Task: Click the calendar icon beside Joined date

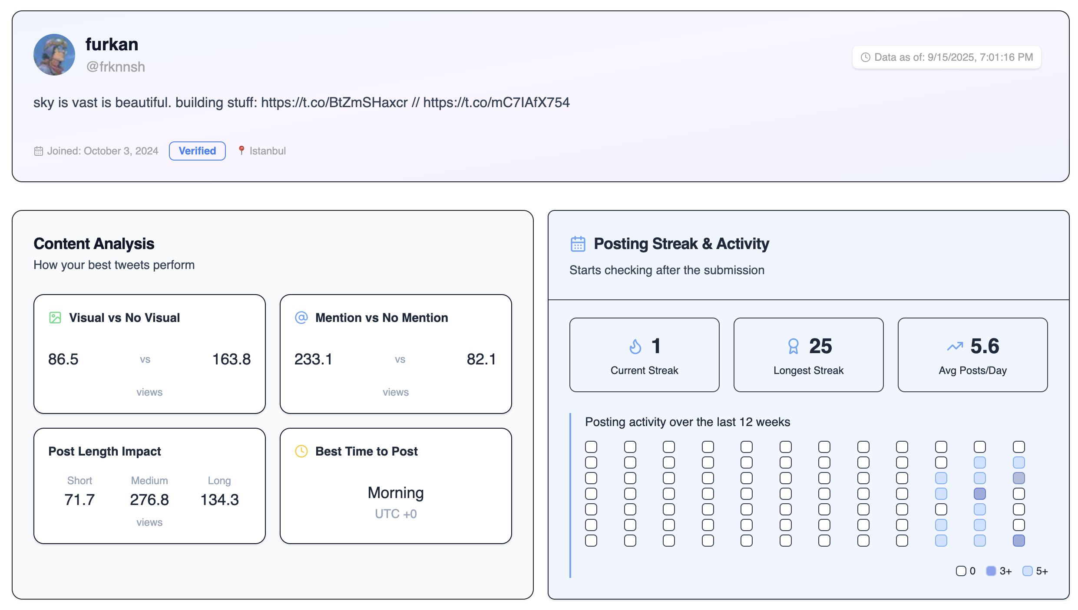Action: [x=39, y=151]
